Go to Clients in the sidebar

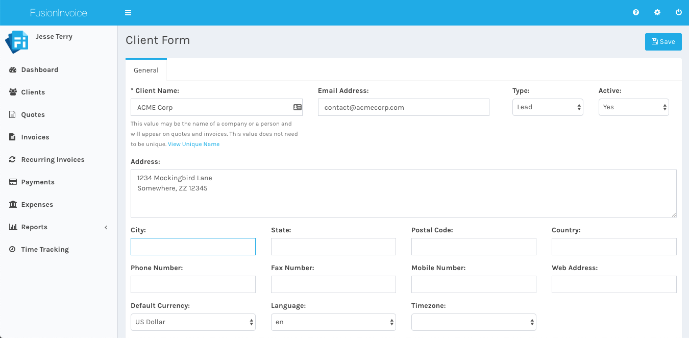[33, 92]
